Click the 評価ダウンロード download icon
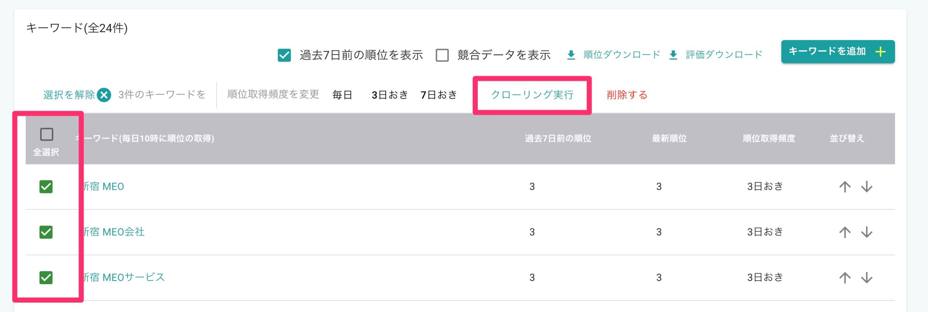This screenshot has width=928, height=312. 673,55
